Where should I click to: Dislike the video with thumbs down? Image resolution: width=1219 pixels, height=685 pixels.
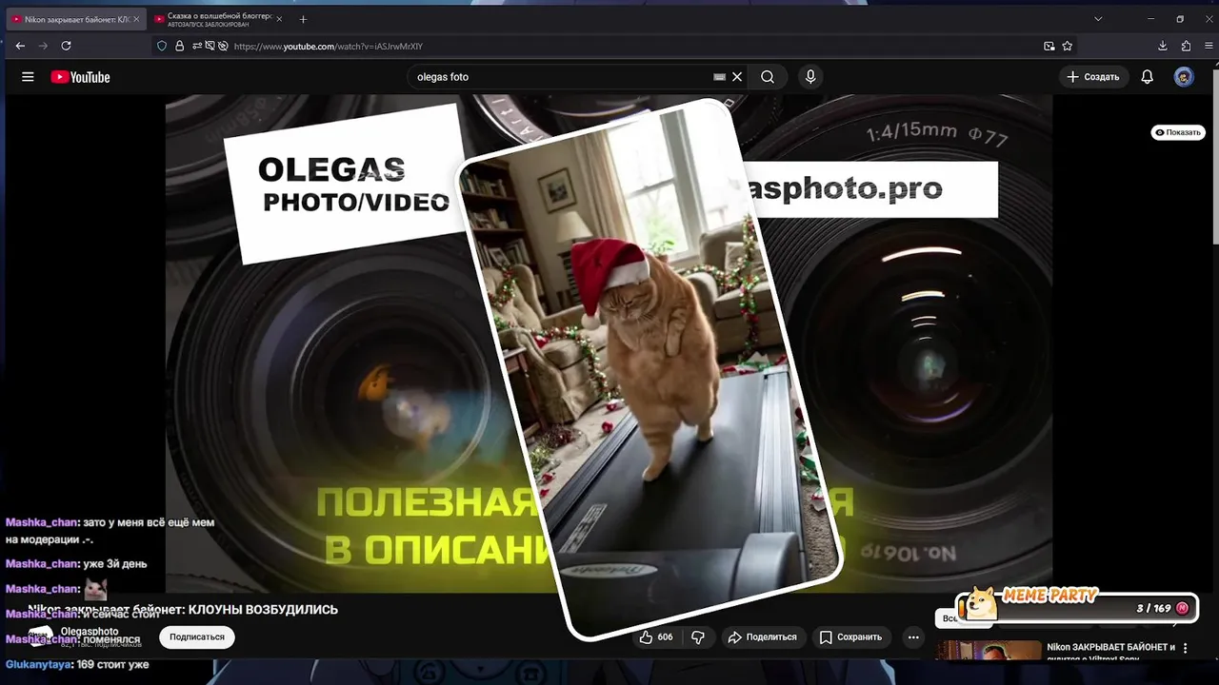click(698, 637)
